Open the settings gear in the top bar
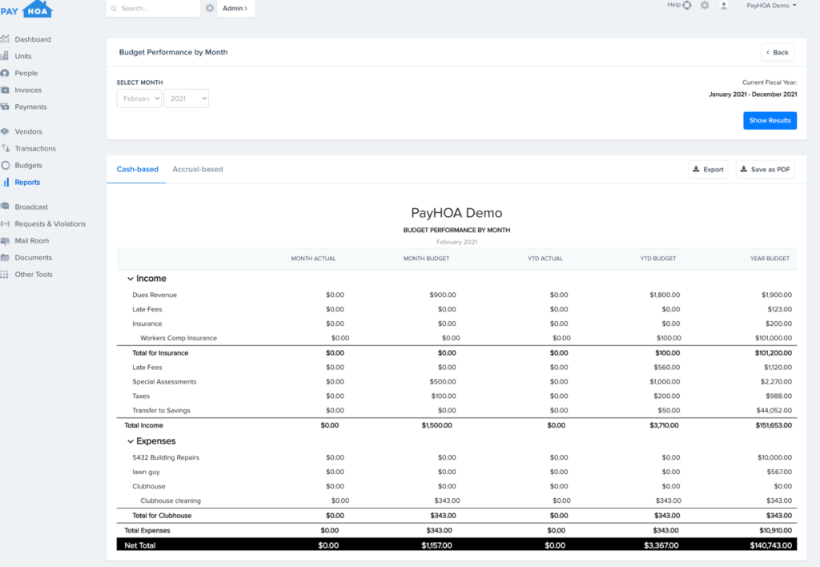This screenshot has height=567, width=820. 703,5
